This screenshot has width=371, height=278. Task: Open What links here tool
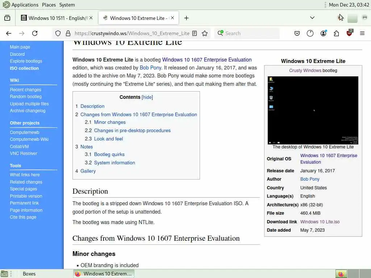[25, 175]
